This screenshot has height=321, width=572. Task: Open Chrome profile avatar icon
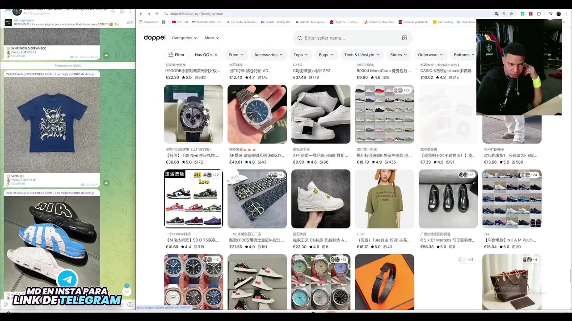coord(559,14)
